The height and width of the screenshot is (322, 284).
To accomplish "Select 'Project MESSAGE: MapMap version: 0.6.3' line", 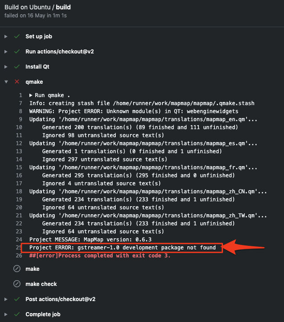I will click(90, 240).
